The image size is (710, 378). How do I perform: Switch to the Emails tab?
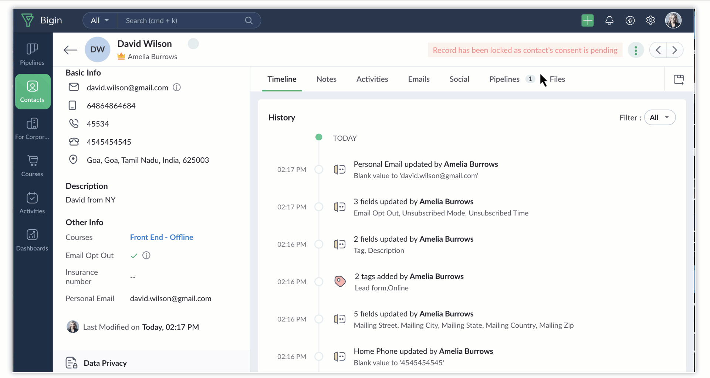[419, 79]
